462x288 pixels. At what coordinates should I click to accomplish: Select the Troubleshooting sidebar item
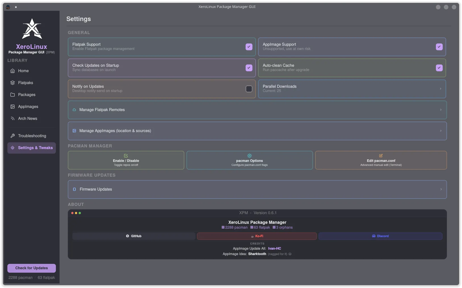(31, 136)
